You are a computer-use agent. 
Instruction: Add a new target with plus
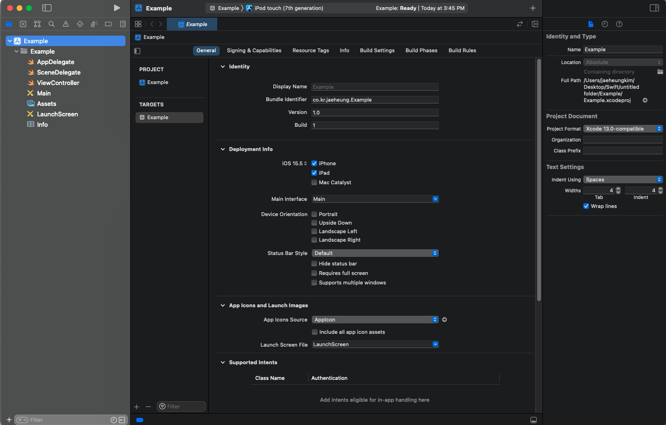click(136, 406)
